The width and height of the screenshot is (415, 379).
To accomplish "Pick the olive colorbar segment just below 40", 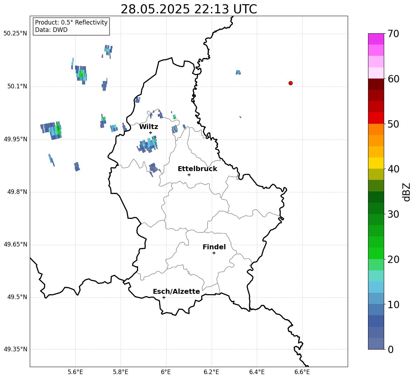I will point(376,174).
